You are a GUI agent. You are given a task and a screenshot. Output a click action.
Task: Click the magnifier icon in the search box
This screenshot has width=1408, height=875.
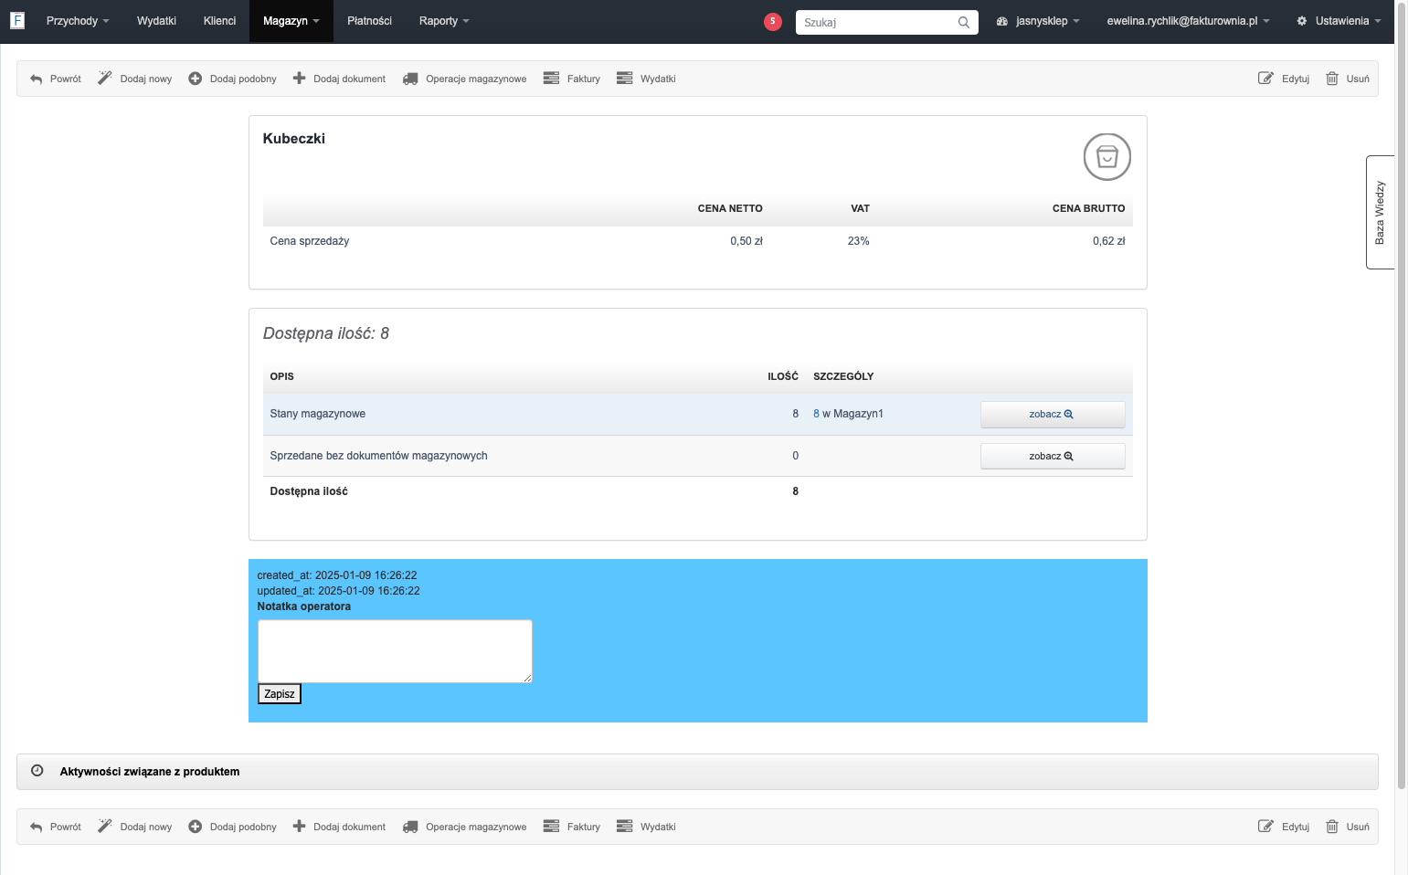964,22
